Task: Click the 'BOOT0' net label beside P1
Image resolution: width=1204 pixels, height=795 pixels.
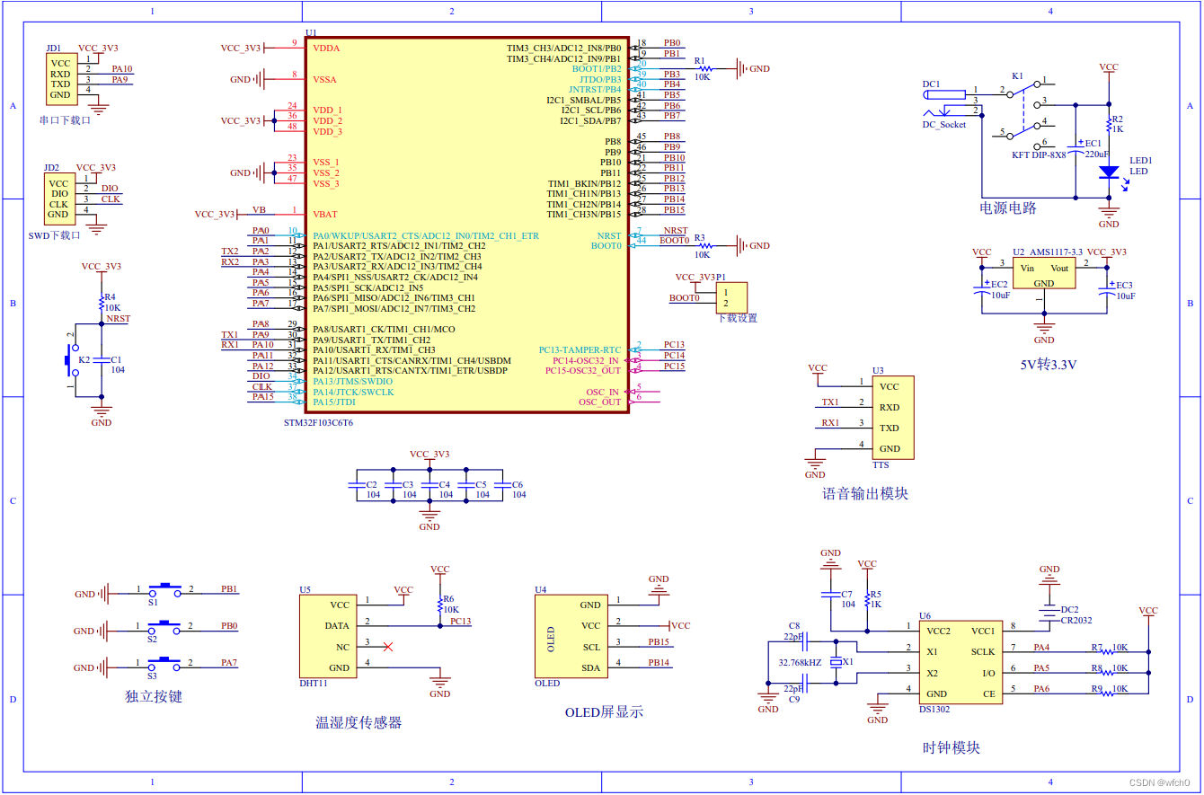Action: click(684, 298)
